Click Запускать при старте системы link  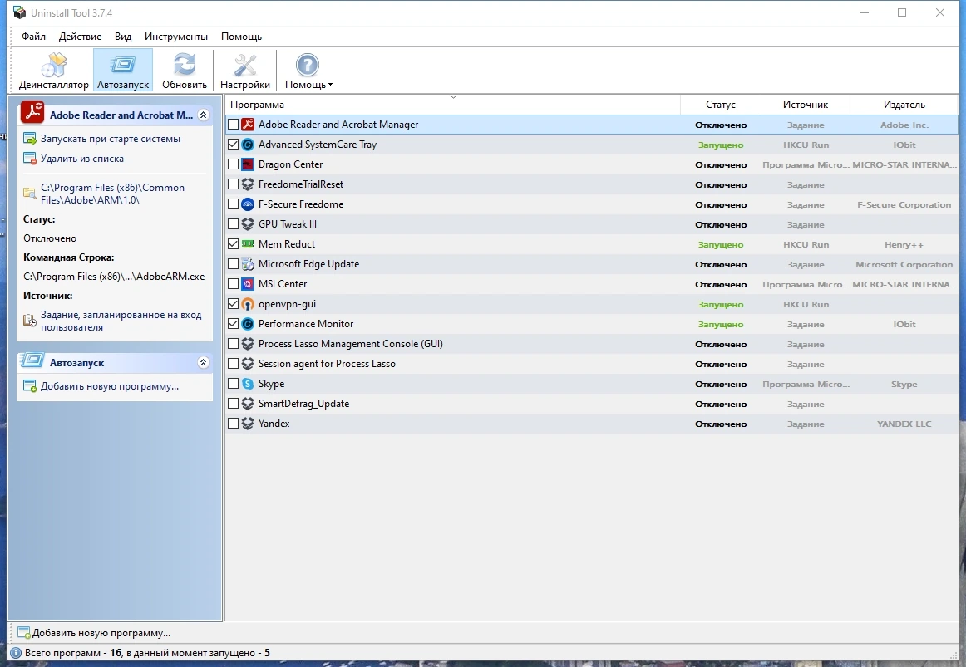(111, 139)
